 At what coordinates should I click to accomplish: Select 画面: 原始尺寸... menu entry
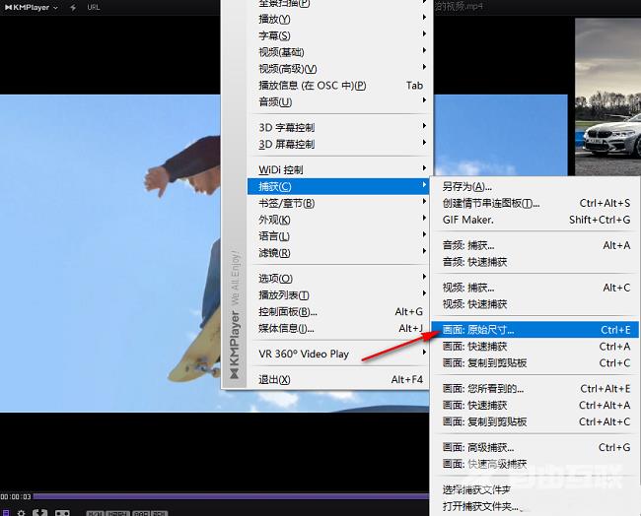point(478,330)
